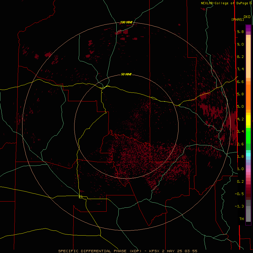
Task: Click the 9.0 value on the color scale
Action: click(240, 44)
